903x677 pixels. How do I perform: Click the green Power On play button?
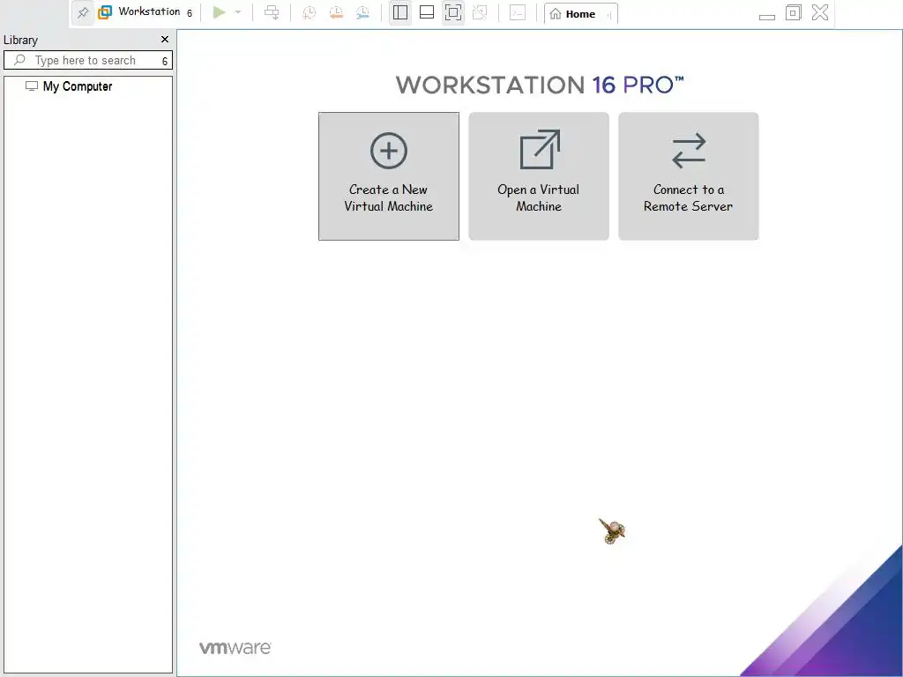(219, 12)
